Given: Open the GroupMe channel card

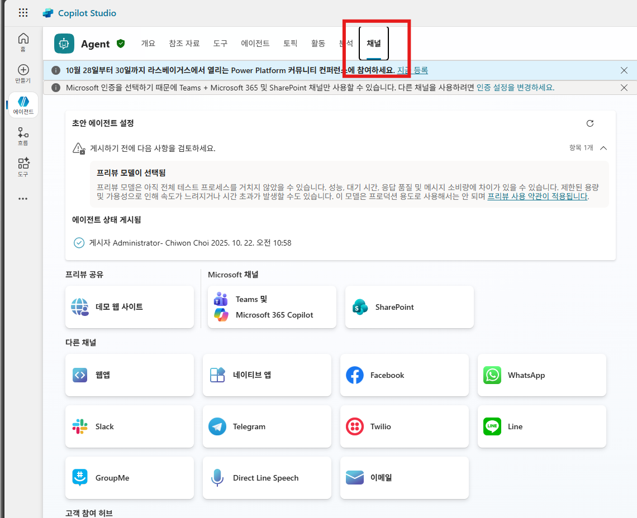Looking at the screenshot, I should coord(130,478).
